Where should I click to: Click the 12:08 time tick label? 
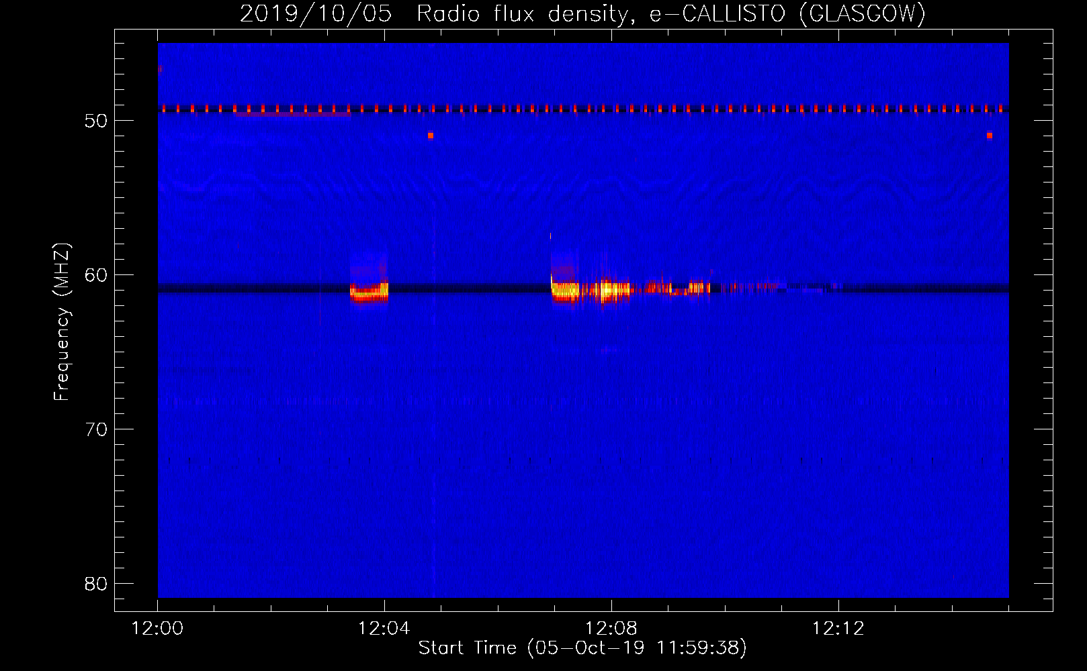click(611, 629)
